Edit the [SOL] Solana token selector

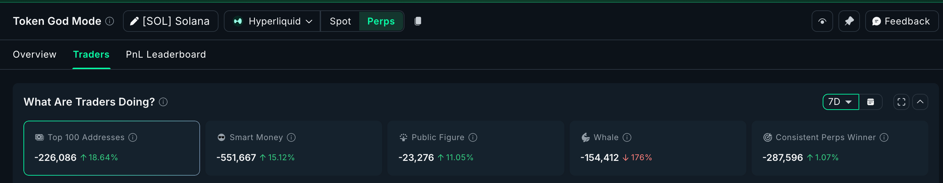click(x=171, y=21)
